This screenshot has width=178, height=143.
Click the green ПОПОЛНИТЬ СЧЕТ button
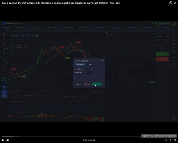163,24
